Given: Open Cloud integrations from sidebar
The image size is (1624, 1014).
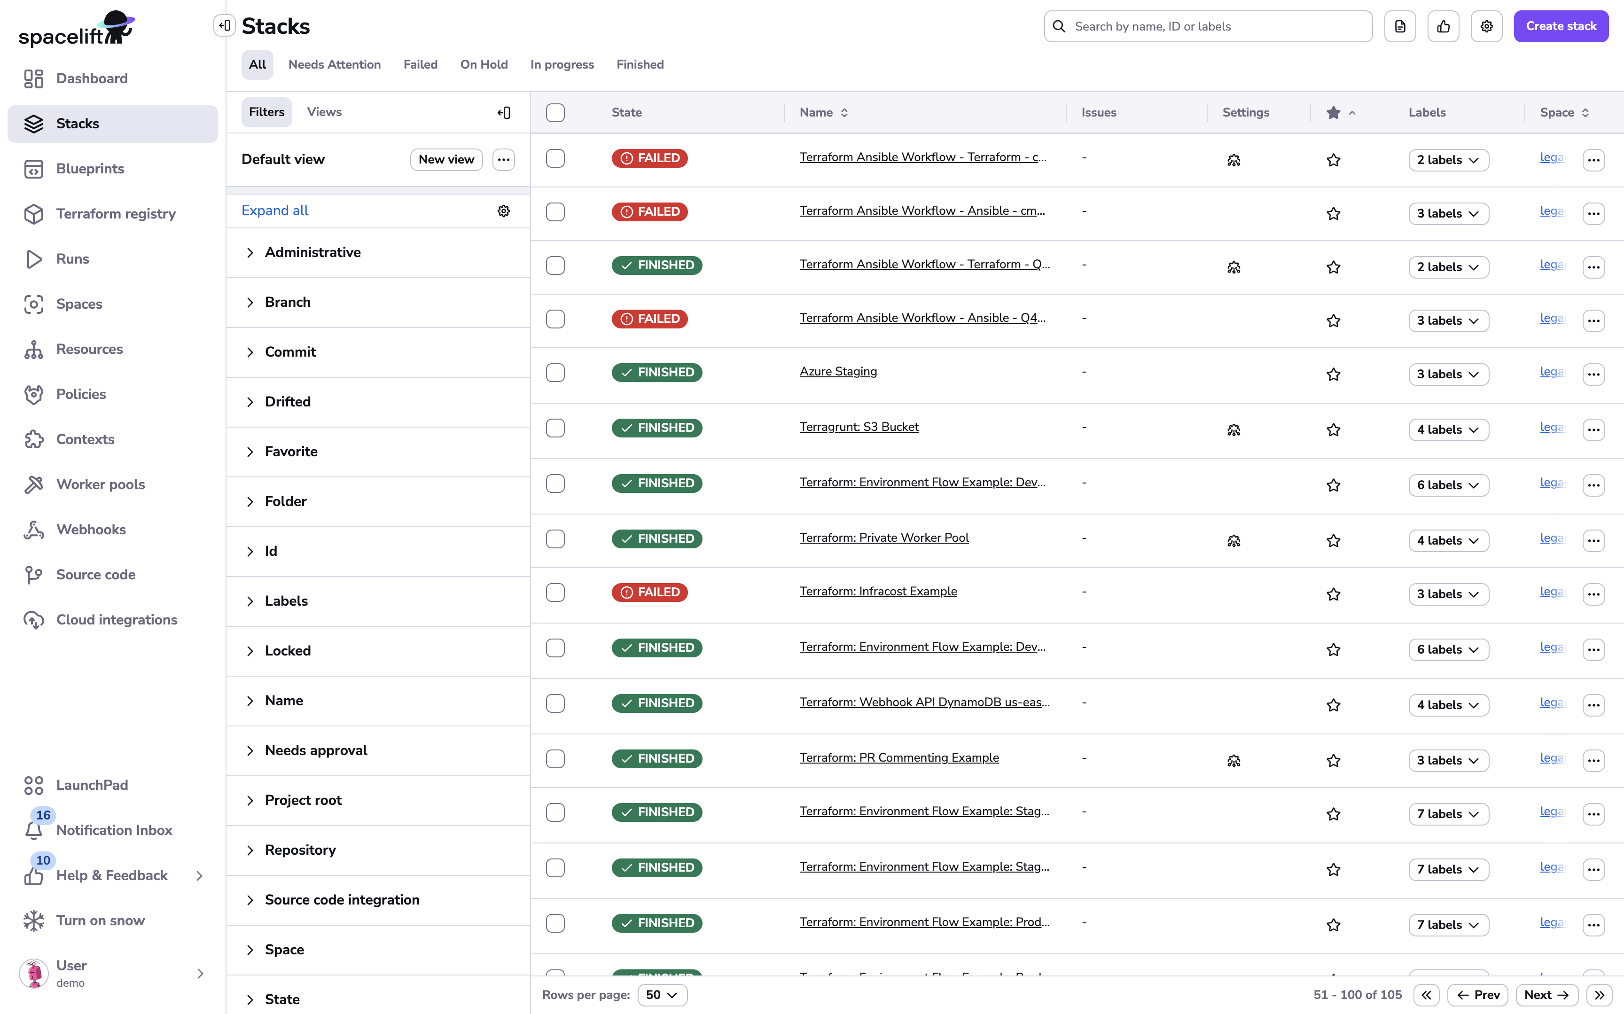Looking at the screenshot, I should click(116, 619).
